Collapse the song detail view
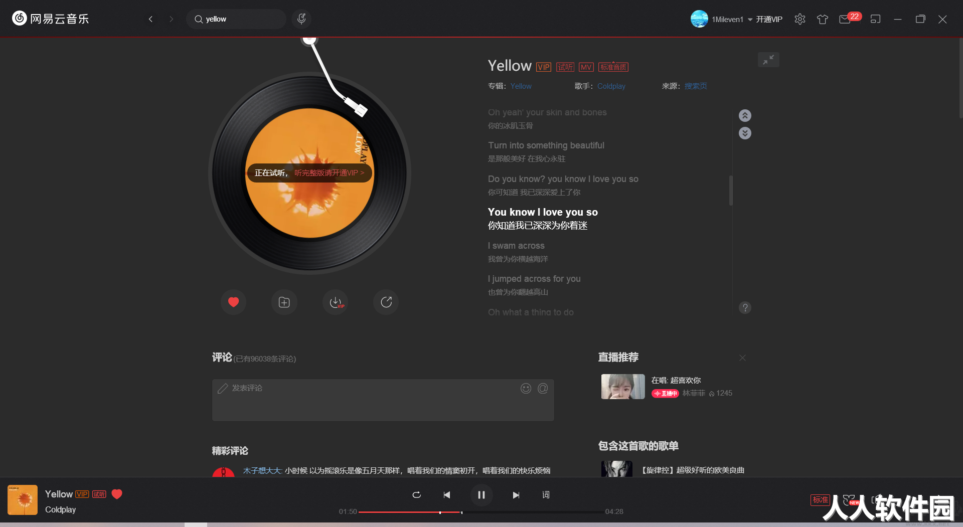This screenshot has height=527, width=963. pyautogui.click(x=768, y=60)
